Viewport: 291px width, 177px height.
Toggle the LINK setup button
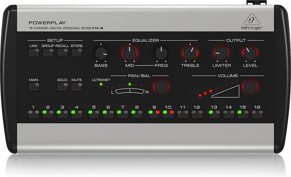pos(34,53)
